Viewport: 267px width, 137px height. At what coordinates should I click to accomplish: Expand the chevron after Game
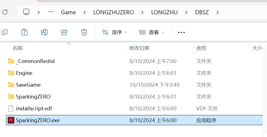(84, 12)
